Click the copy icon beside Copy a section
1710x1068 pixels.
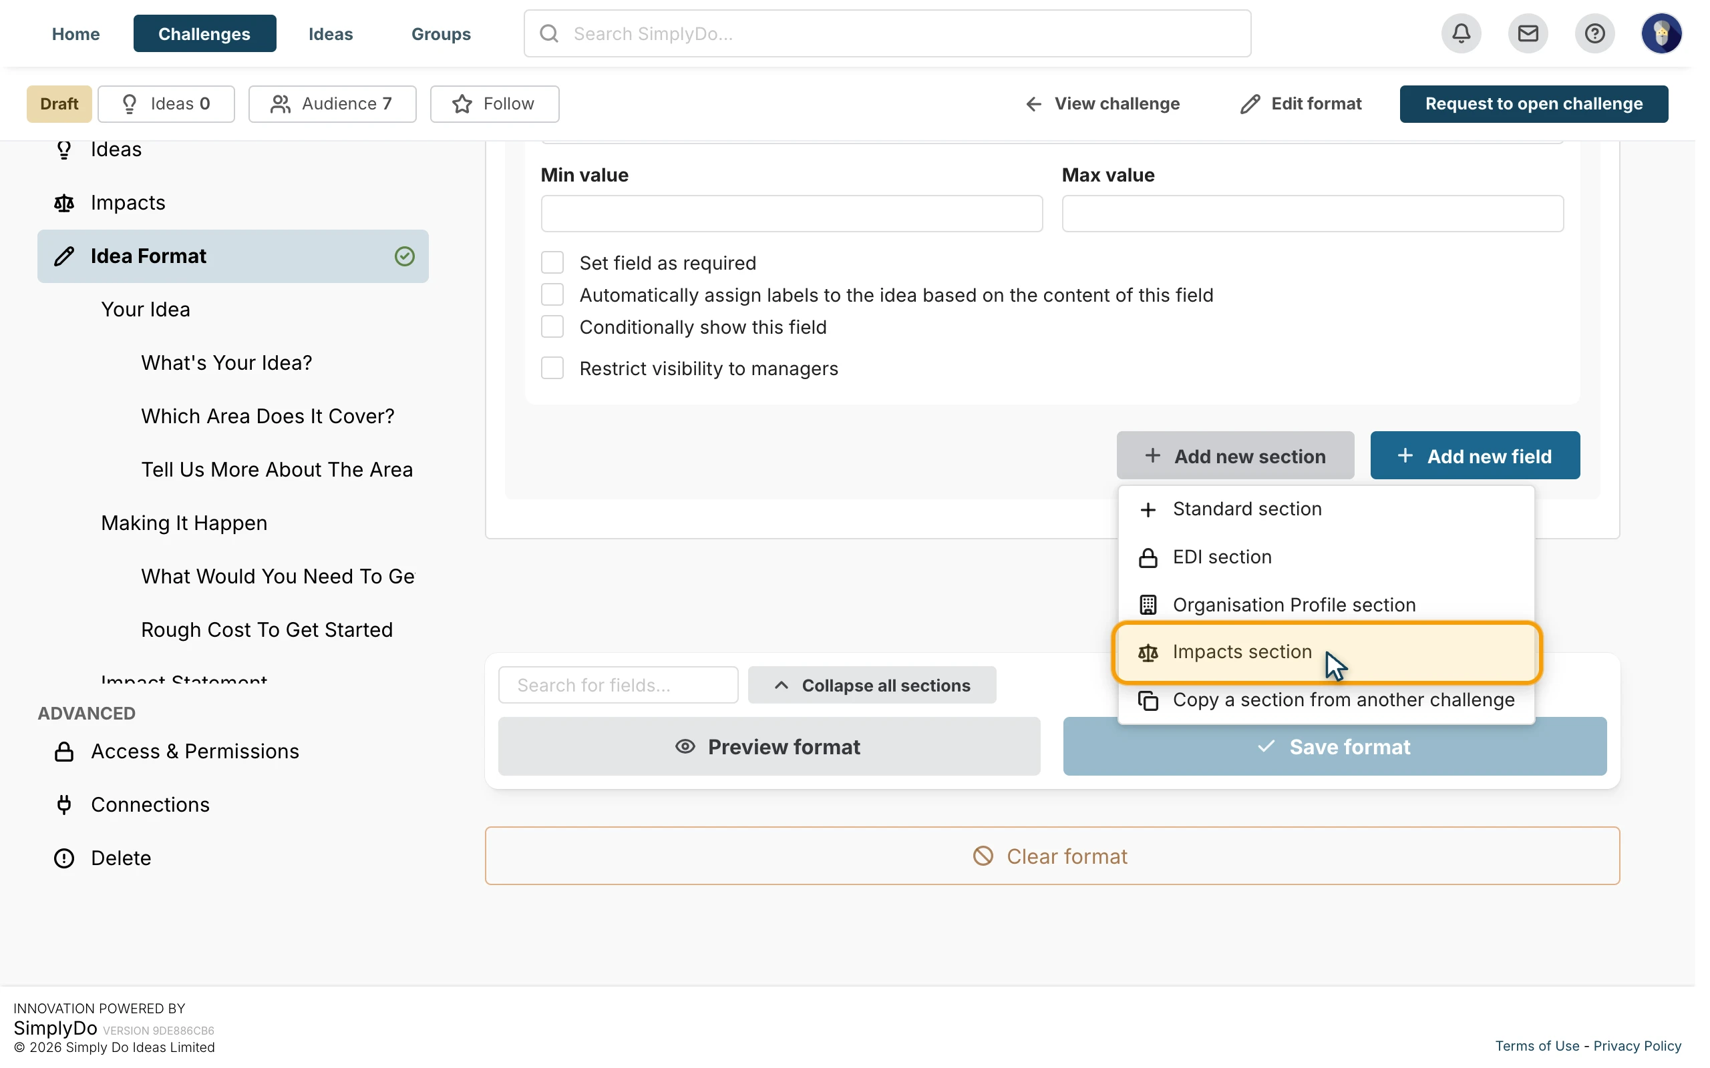point(1148,700)
